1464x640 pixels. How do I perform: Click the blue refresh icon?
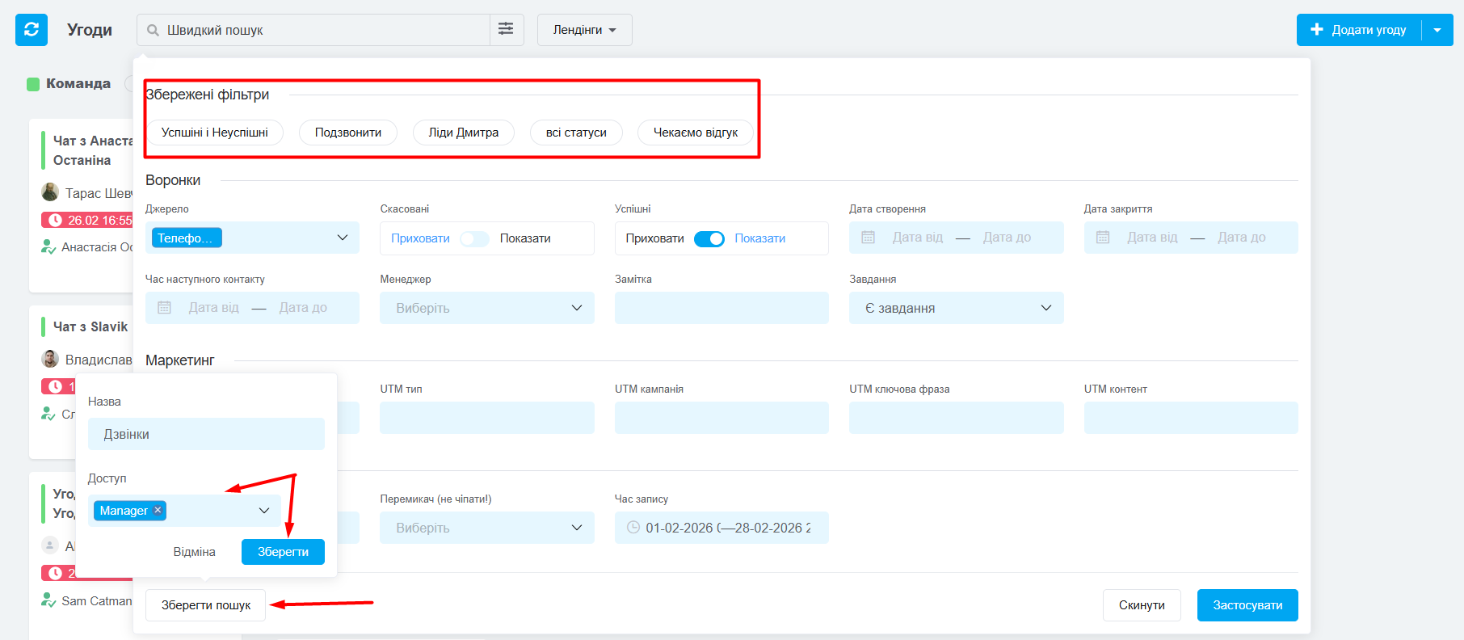pyautogui.click(x=32, y=30)
